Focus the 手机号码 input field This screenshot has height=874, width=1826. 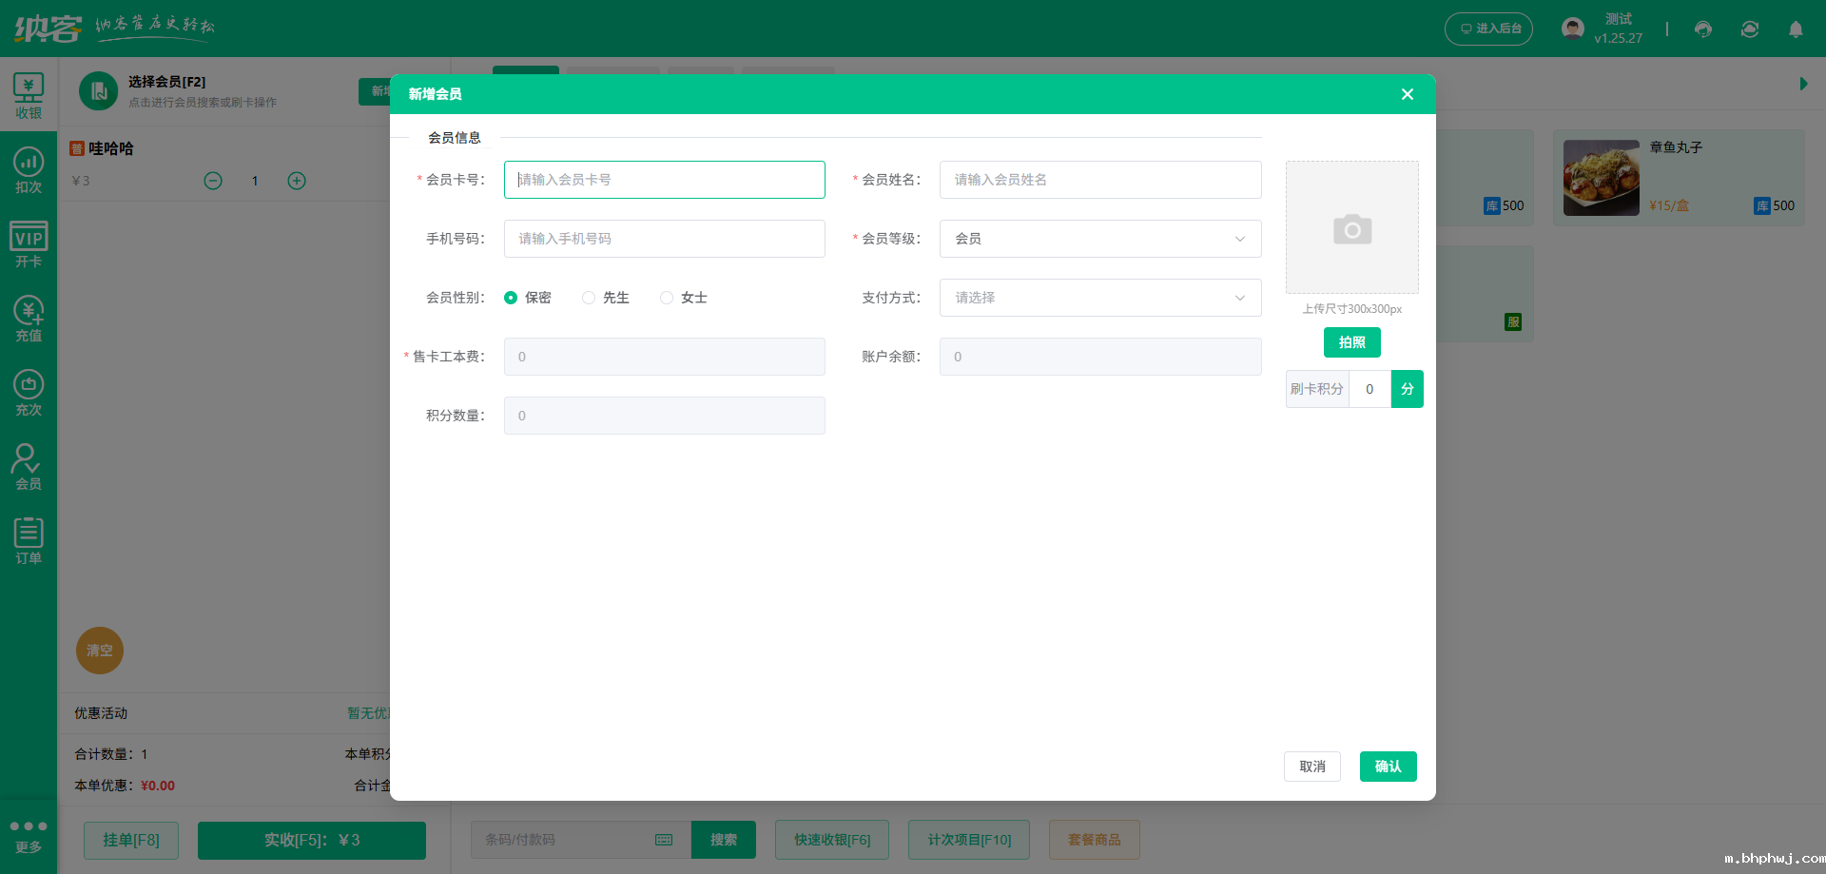point(665,239)
